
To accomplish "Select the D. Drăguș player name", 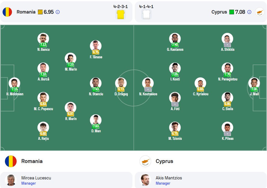I will click(x=121, y=94).
